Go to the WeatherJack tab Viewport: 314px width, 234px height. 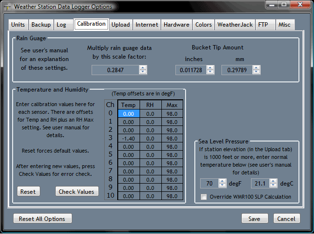click(235, 25)
